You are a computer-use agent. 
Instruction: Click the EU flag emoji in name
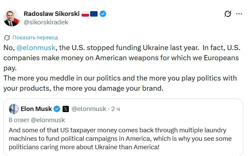click(94, 14)
